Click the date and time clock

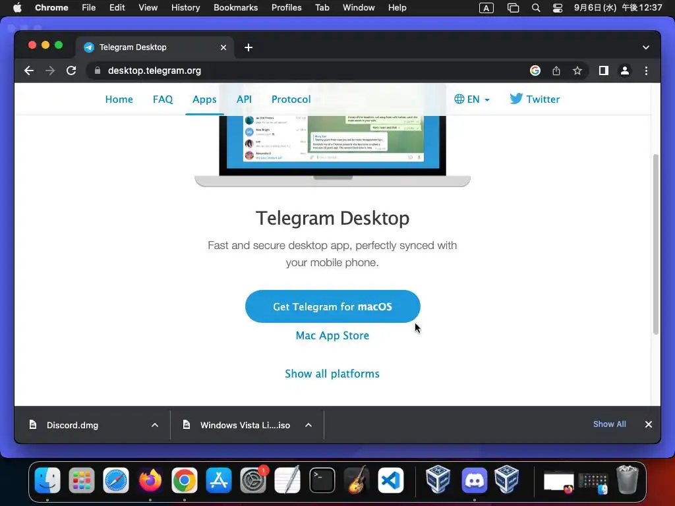click(618, 8)
